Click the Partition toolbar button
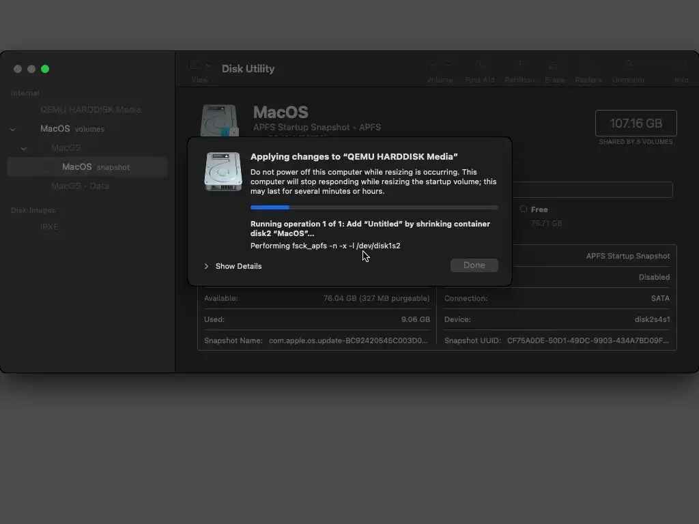The image size is (699, 524). point(519,72)
